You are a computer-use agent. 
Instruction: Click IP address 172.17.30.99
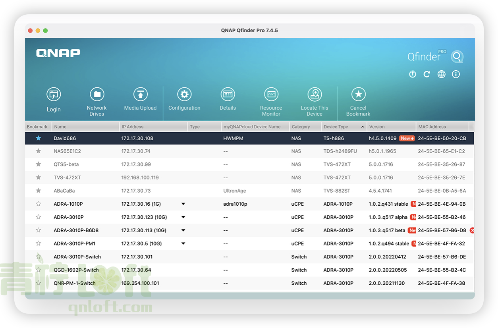136,164
